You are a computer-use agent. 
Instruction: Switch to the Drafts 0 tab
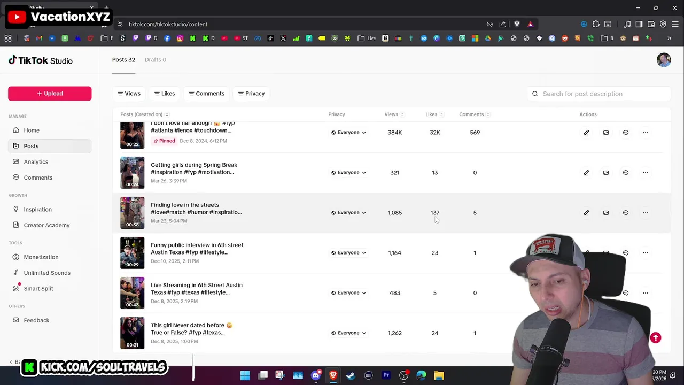156,60
